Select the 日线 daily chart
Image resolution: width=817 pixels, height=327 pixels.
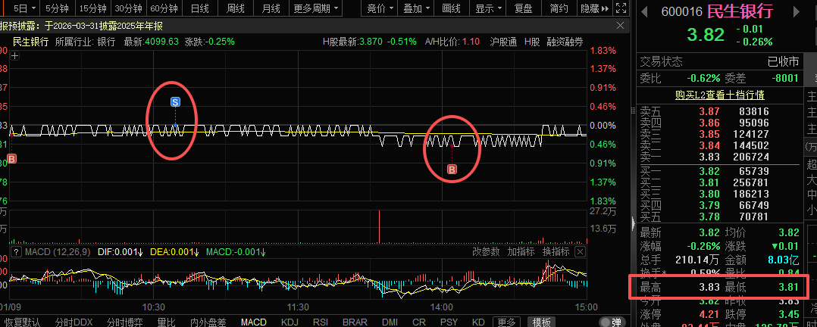pyautogui.click(x=199, y=8)
